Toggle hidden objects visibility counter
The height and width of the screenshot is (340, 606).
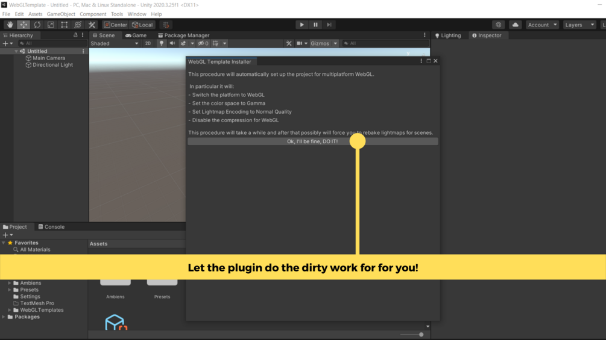coord(203,43)
